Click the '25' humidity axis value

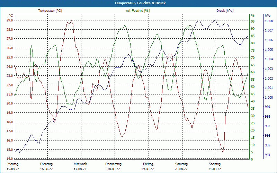(x=253, y=123)
